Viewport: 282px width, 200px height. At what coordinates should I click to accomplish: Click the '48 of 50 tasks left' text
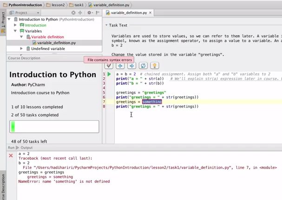pos(29,141)
